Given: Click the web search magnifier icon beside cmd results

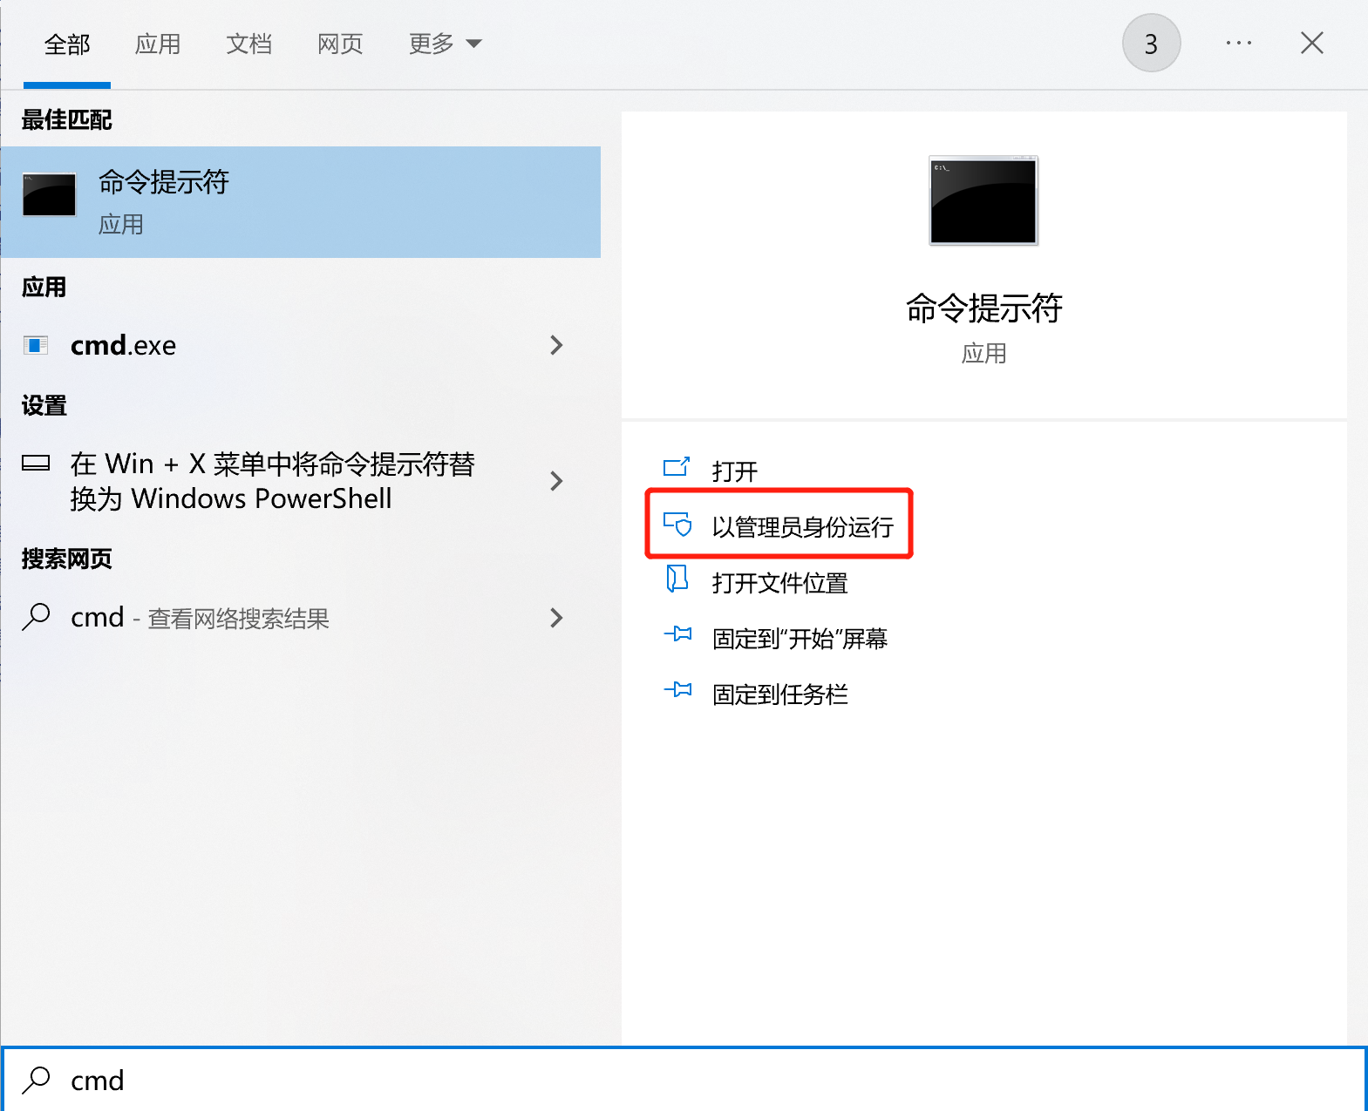Looking at the screenshot, I should [x=36, y=617].
